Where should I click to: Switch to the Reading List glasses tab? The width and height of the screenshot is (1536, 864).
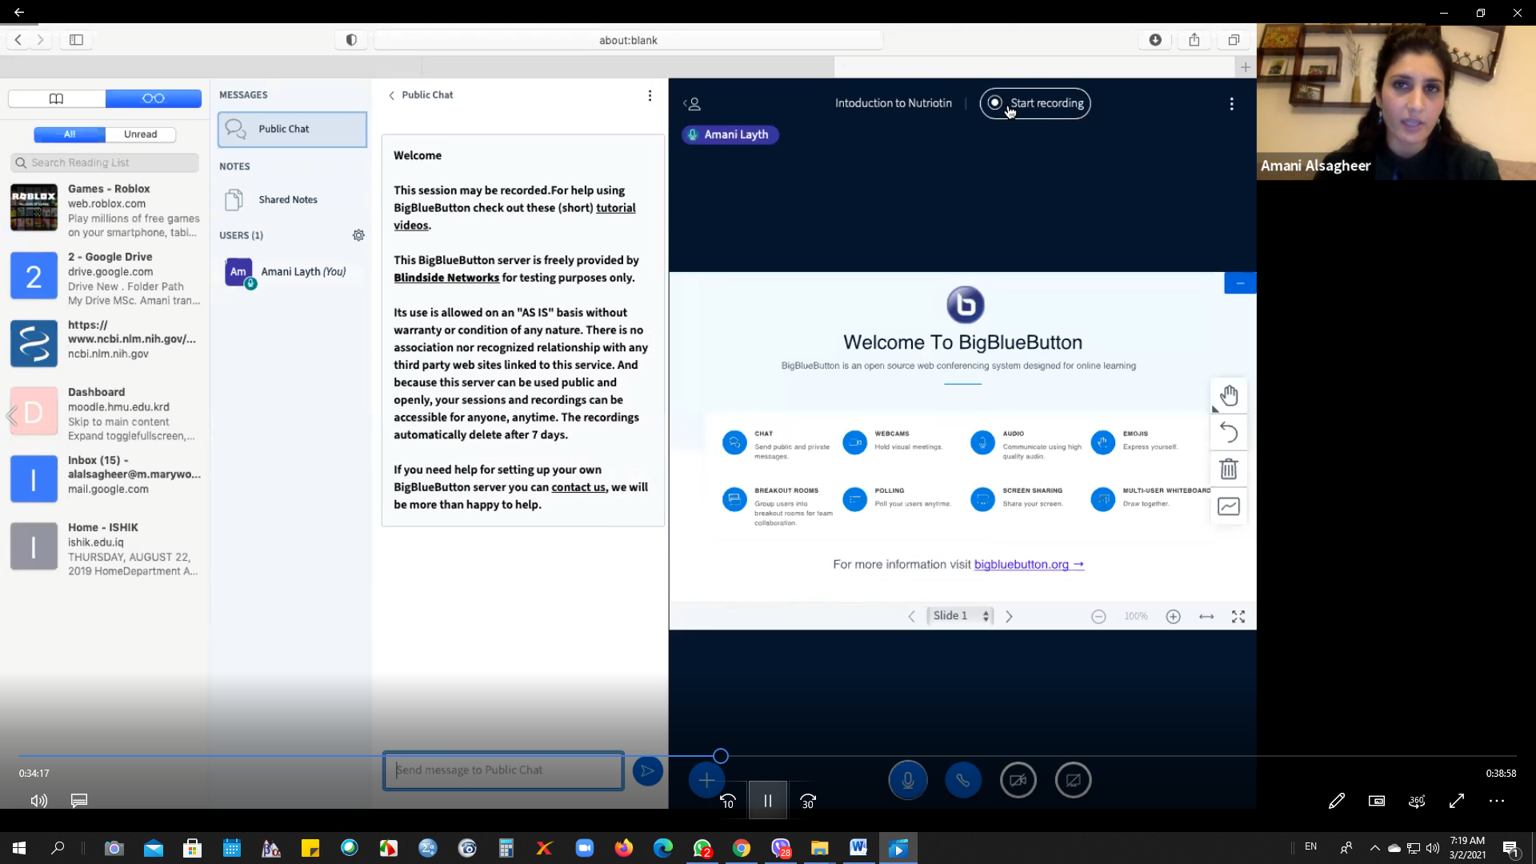tap(153, 98)
